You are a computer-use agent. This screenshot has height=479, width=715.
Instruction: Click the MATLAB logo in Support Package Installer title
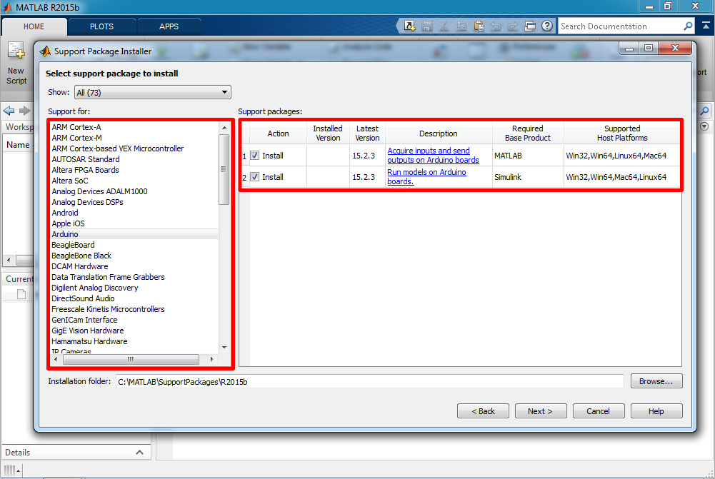(x=45, y=51)
